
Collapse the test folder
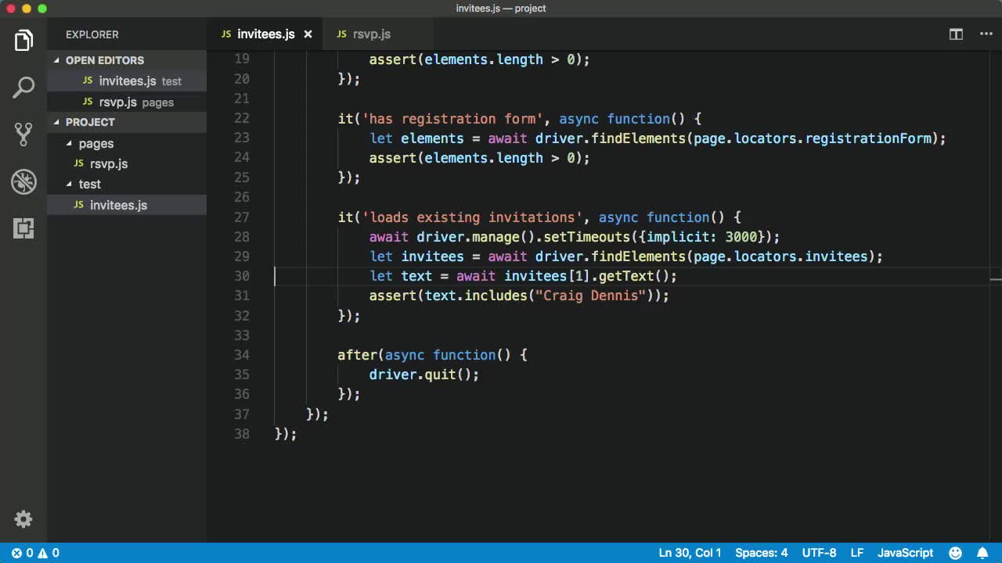pyautogui.click(x=89, y=185)
